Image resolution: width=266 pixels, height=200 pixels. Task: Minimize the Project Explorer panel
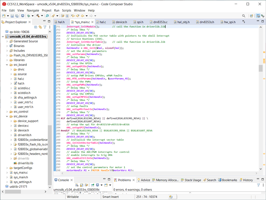pyautogui.click(x=44, y=21)
